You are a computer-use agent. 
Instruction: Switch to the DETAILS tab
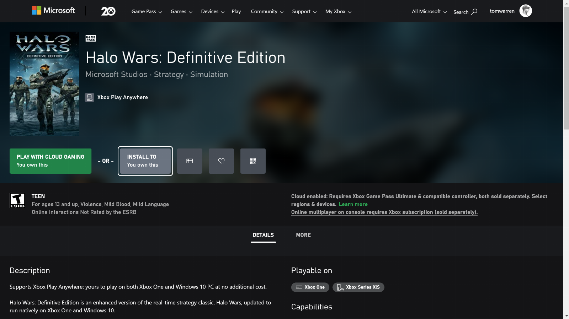(x=263, y=235)
